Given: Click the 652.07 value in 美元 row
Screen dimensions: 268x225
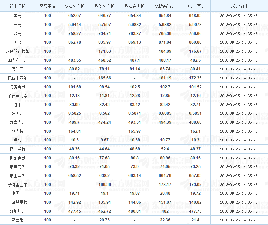Looking at the screenshot, I should coord(75,16).
